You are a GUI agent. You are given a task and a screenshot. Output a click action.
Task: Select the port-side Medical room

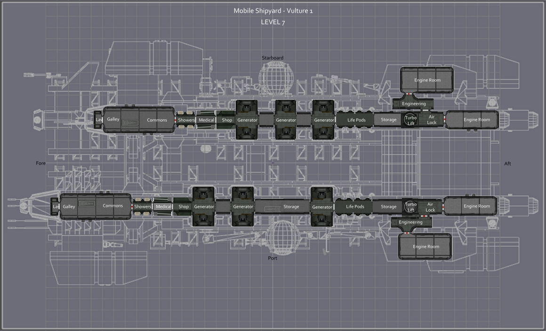point(163,207)
